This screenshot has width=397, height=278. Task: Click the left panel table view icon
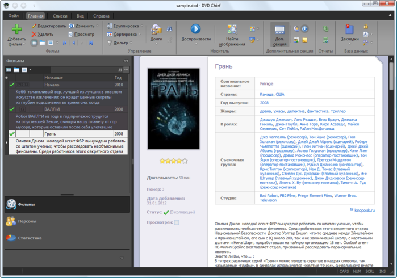(9, 70)
